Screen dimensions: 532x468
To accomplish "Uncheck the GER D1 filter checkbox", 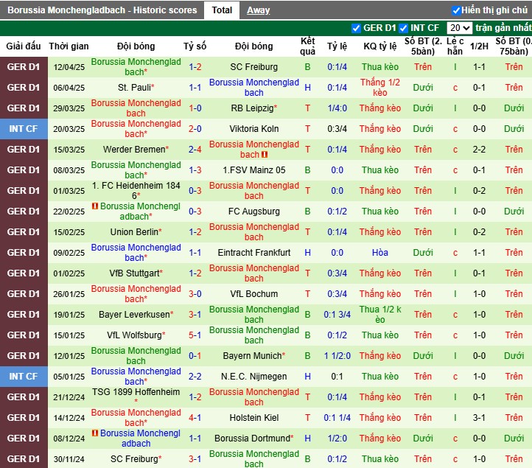I will point(356,28).
